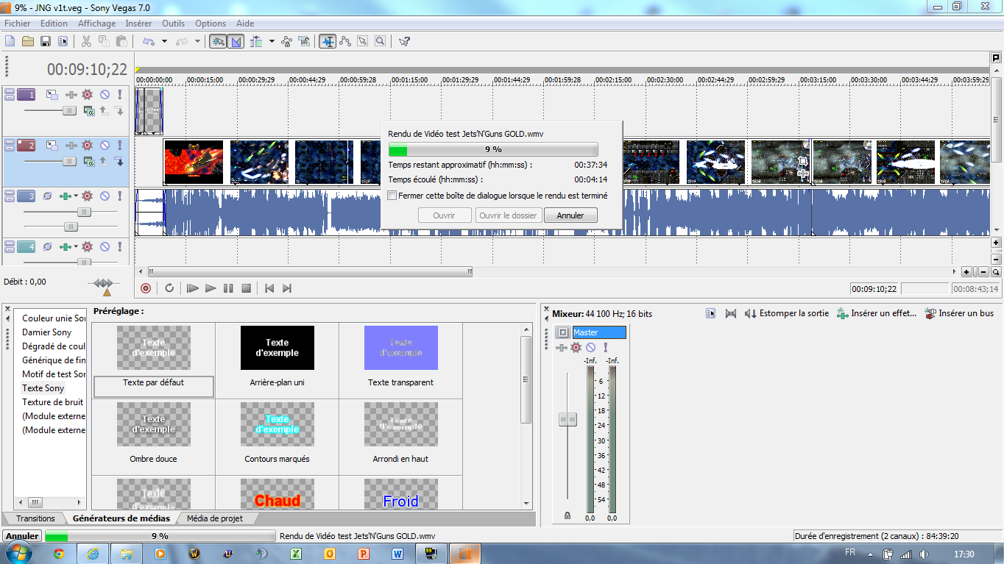This screenshot has height=564, width=1004.
Task: Stop playback in transport bar
Action: click(x=247, y=288)
